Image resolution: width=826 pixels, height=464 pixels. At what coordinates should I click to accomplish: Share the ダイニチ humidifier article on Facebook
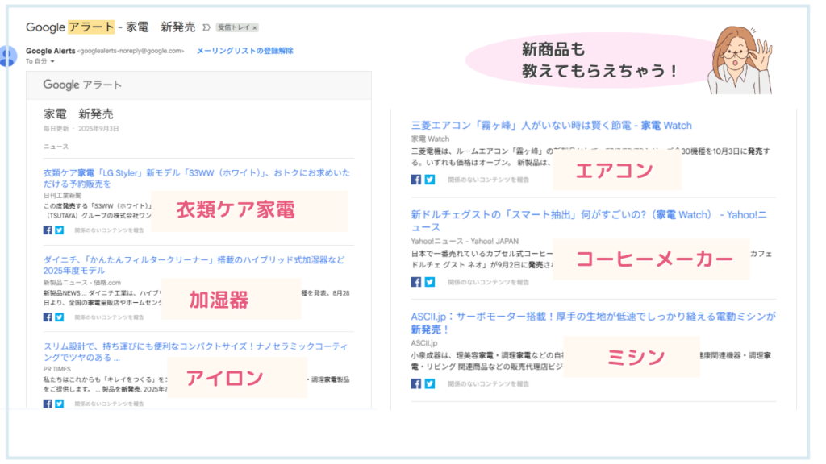pyautogui.click(x=48, y=317)
